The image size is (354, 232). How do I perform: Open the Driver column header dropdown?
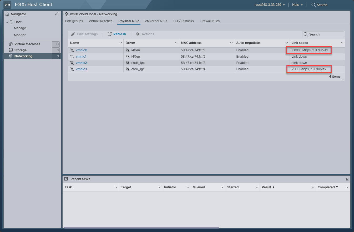176,43
